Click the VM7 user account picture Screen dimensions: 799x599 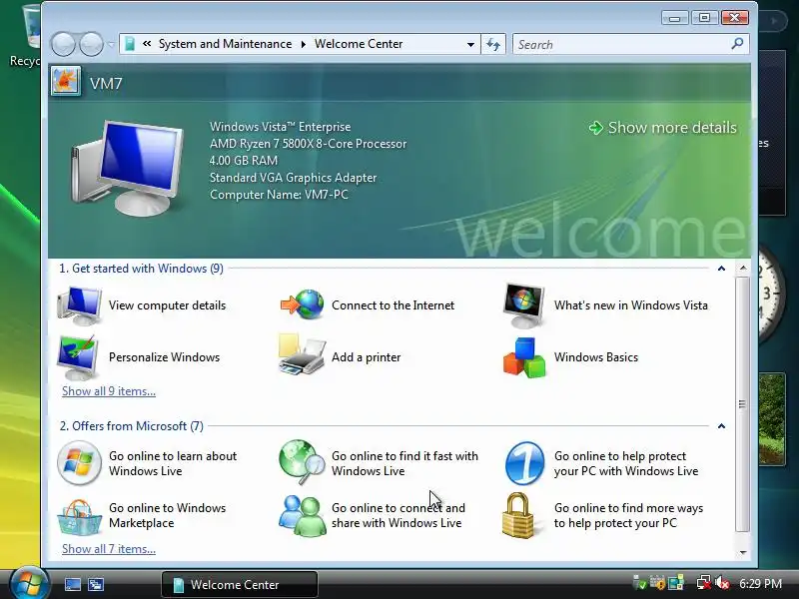pos(66,81)
